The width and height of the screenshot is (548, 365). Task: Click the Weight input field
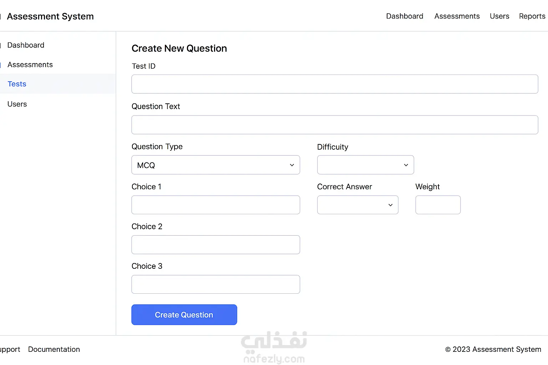point(438,205)
